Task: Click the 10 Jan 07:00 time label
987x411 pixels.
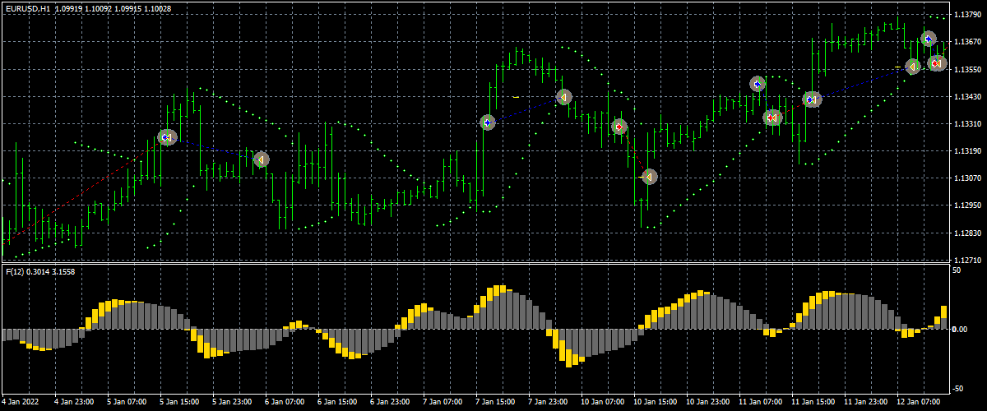Action: 601,403
